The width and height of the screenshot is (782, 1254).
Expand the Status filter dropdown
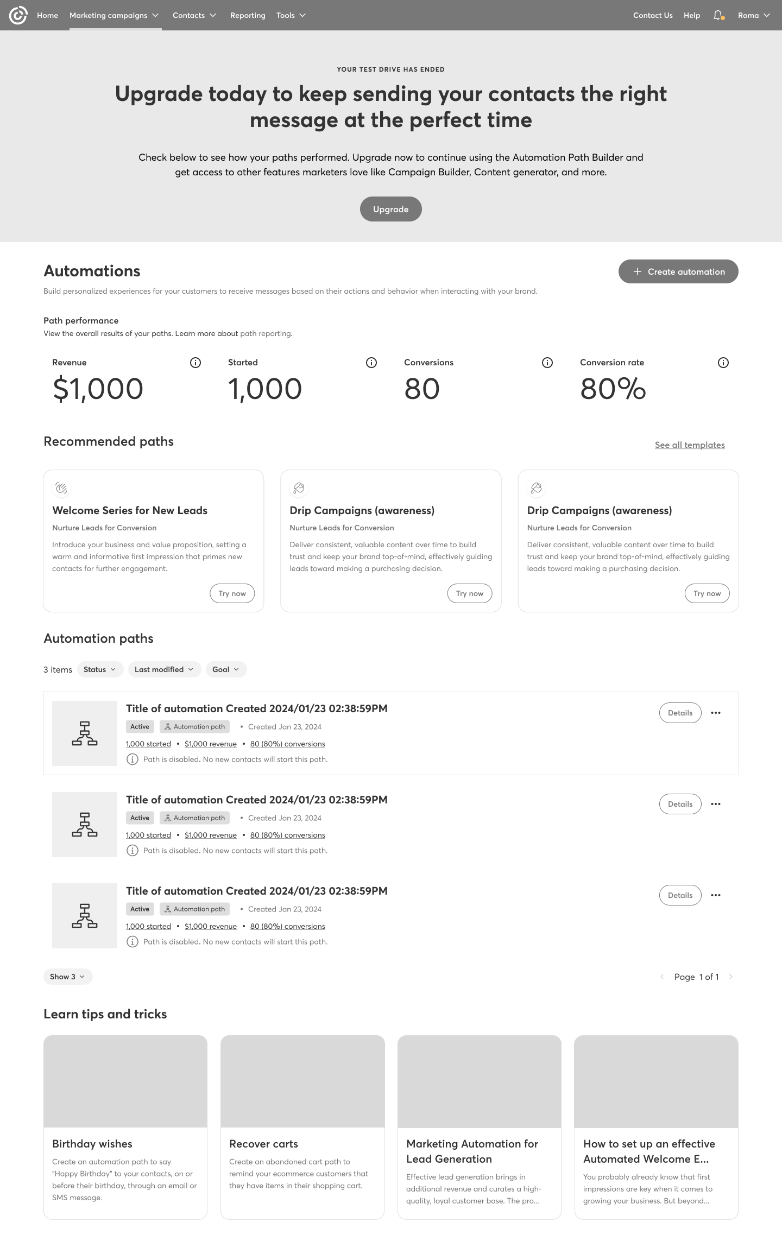point(100,669)
